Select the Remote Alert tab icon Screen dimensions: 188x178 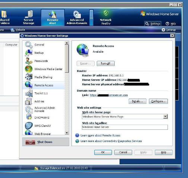click(52, 14)
